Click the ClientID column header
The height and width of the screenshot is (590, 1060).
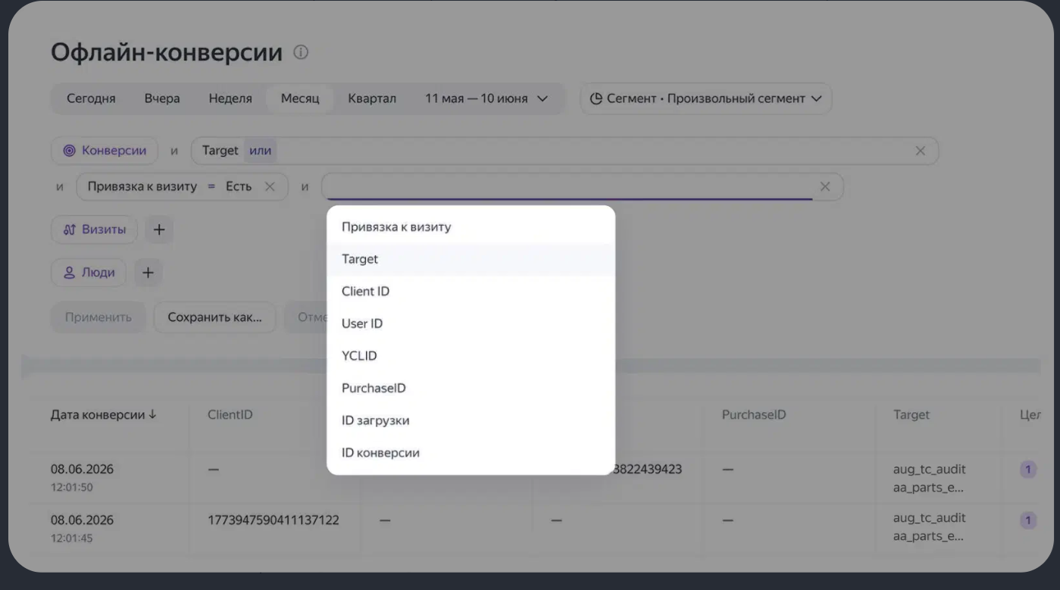(x=230, y=415)
